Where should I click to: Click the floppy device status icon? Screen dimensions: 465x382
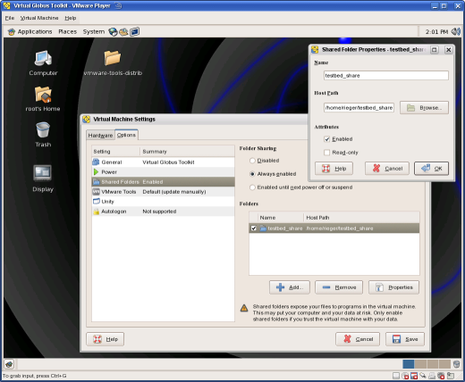[x=414, y=376]
